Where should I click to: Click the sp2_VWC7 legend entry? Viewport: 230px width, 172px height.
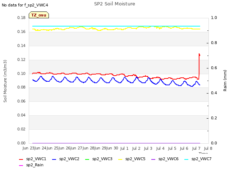tap(198, 159)
